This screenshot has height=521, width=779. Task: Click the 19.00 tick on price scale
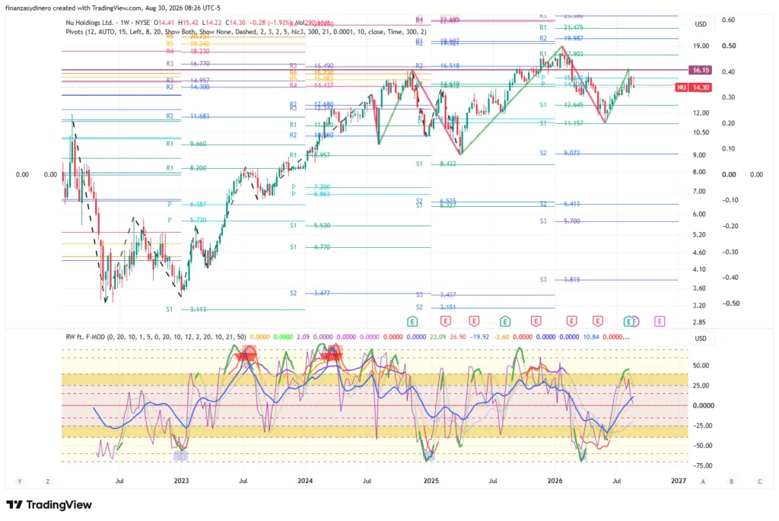click(701, 46)
